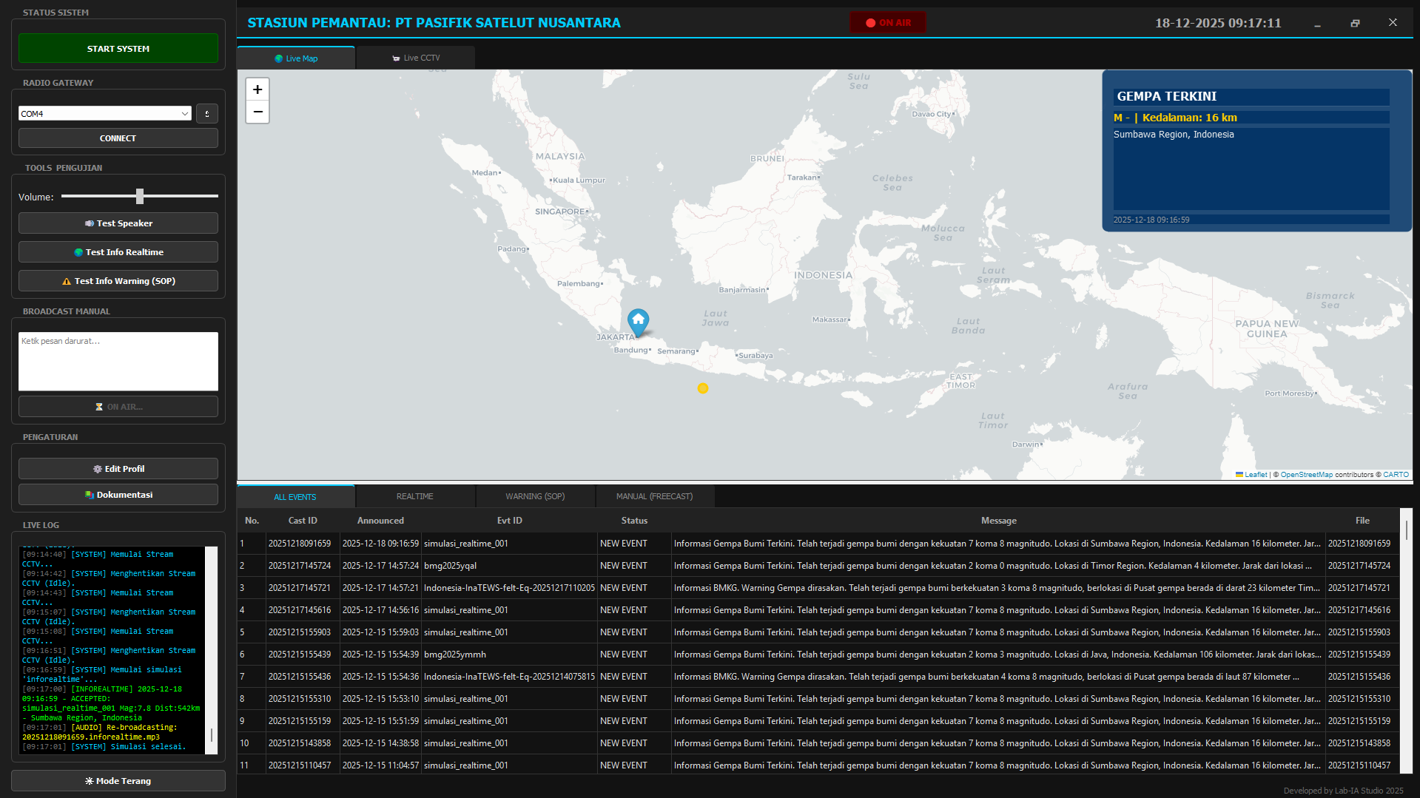Open the COM4 serial port dropdown

[x=104, y=113]
